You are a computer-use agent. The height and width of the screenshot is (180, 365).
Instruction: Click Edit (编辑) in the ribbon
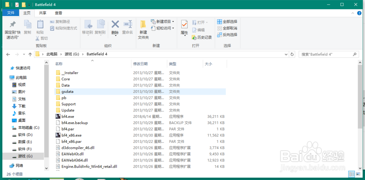point(199,30)
